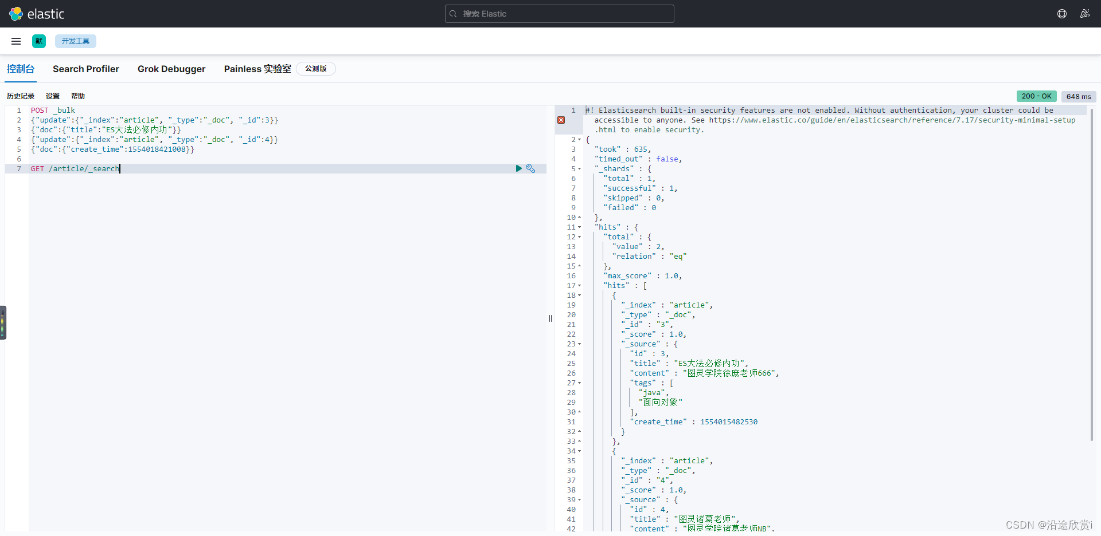Click the "面向对象" tag value

[661, 403]
